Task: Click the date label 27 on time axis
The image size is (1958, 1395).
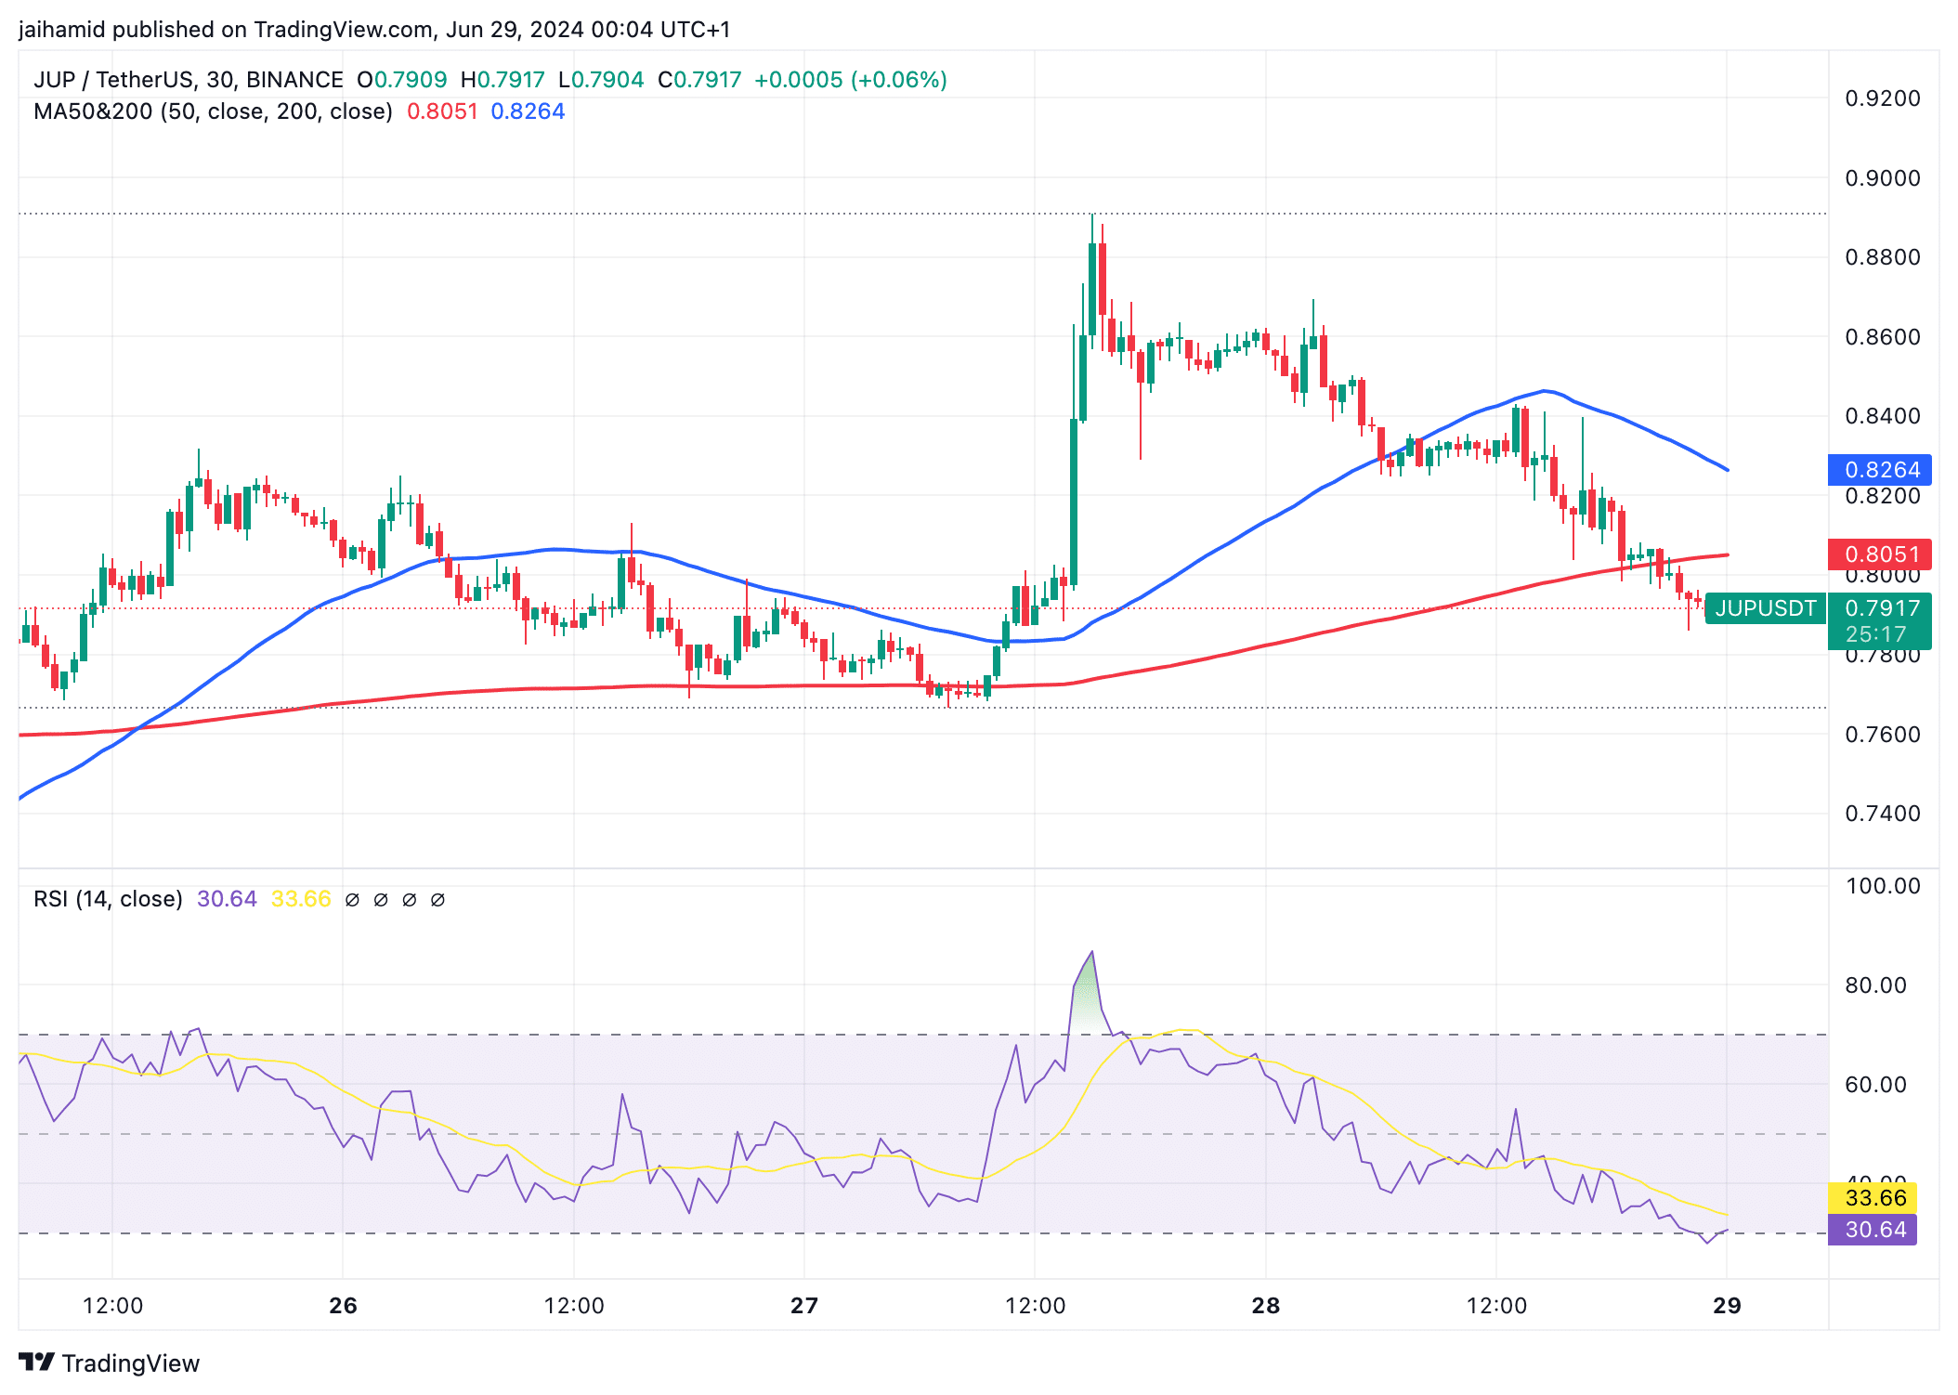Action: coord(804,1306)
